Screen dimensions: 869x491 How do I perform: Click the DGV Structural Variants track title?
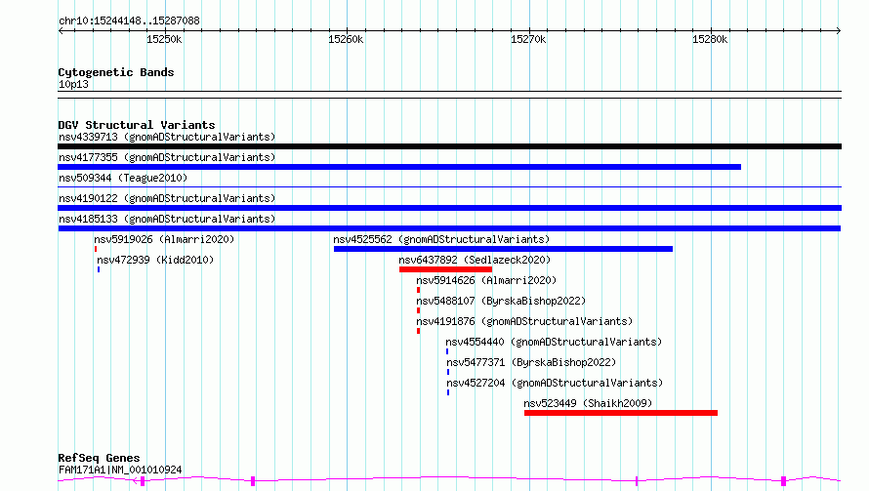137,125
